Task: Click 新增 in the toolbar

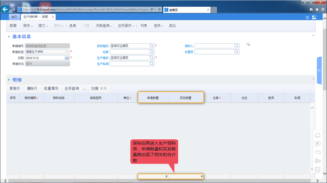Action: click(13, 25)
